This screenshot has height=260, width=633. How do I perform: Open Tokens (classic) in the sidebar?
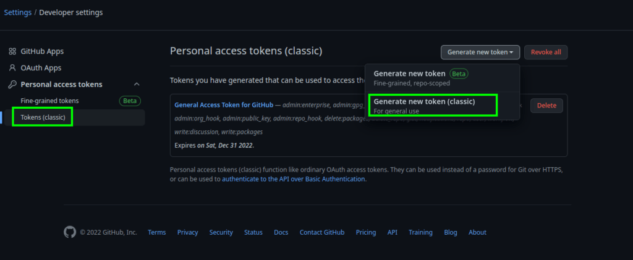pos(43,117)
